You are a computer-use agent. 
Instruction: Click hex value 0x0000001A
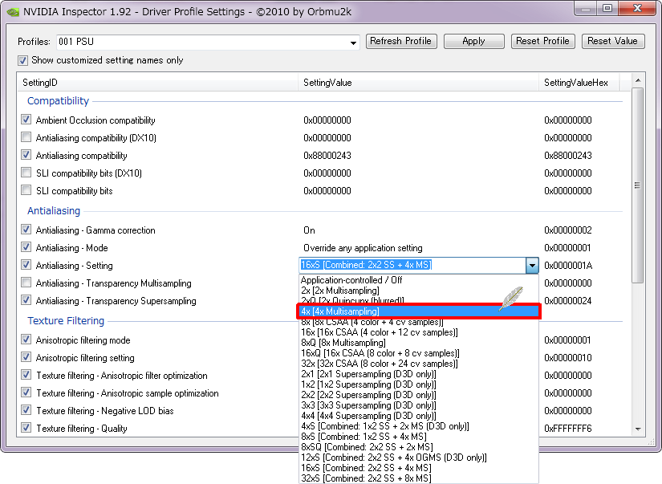(568, 266)
